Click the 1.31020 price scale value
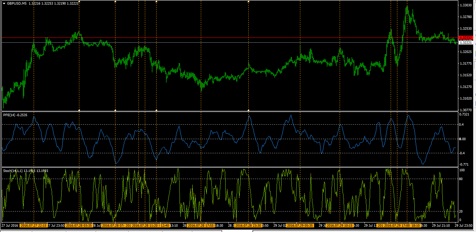Screen dimensions: 476x232 point(466,99)
